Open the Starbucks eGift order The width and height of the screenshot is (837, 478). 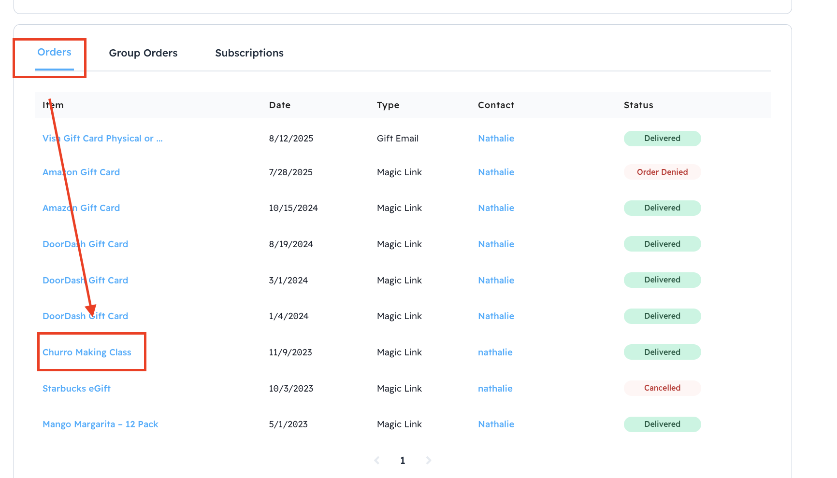(x=76, y=389)
